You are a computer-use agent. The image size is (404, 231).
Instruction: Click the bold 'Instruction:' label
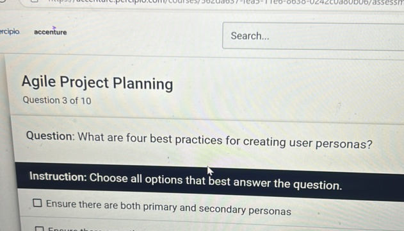[x=58, y=176]
